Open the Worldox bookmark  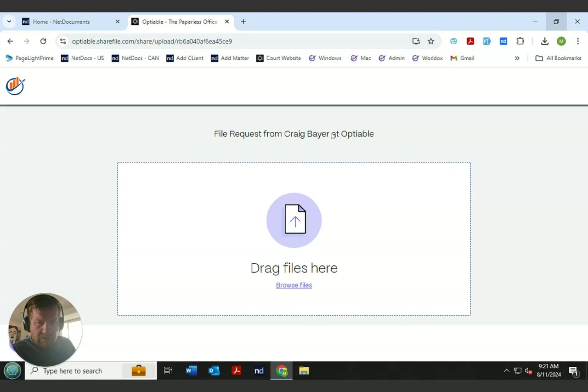[428, 58]
